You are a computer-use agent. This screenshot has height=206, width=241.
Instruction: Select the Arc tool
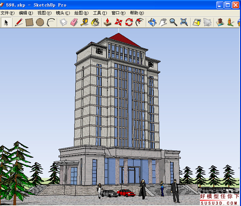(x=51, y=23)
